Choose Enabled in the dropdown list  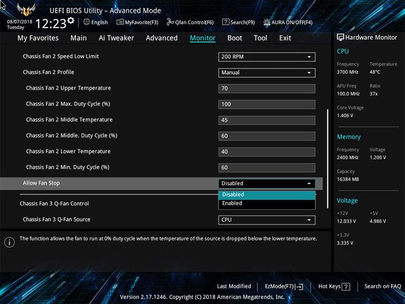click(267, 203)
